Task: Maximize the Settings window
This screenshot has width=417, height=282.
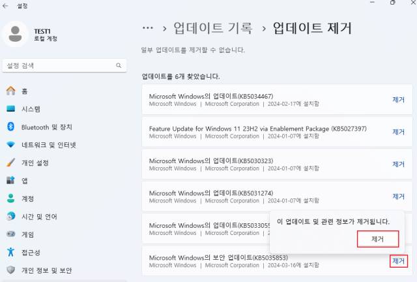Action: [392, 3]
